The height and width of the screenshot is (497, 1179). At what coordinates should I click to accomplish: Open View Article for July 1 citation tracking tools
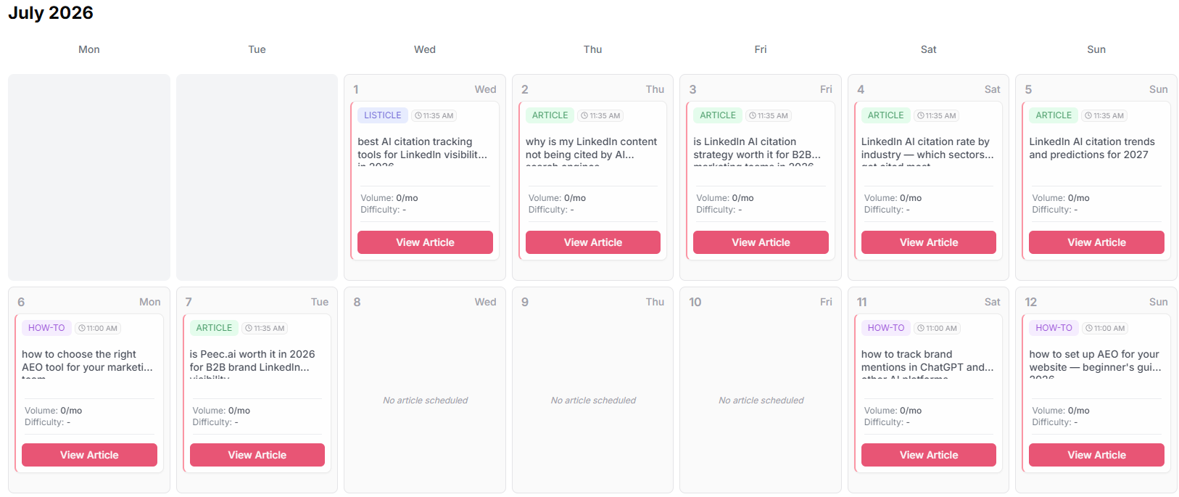[x=425, y=242]
